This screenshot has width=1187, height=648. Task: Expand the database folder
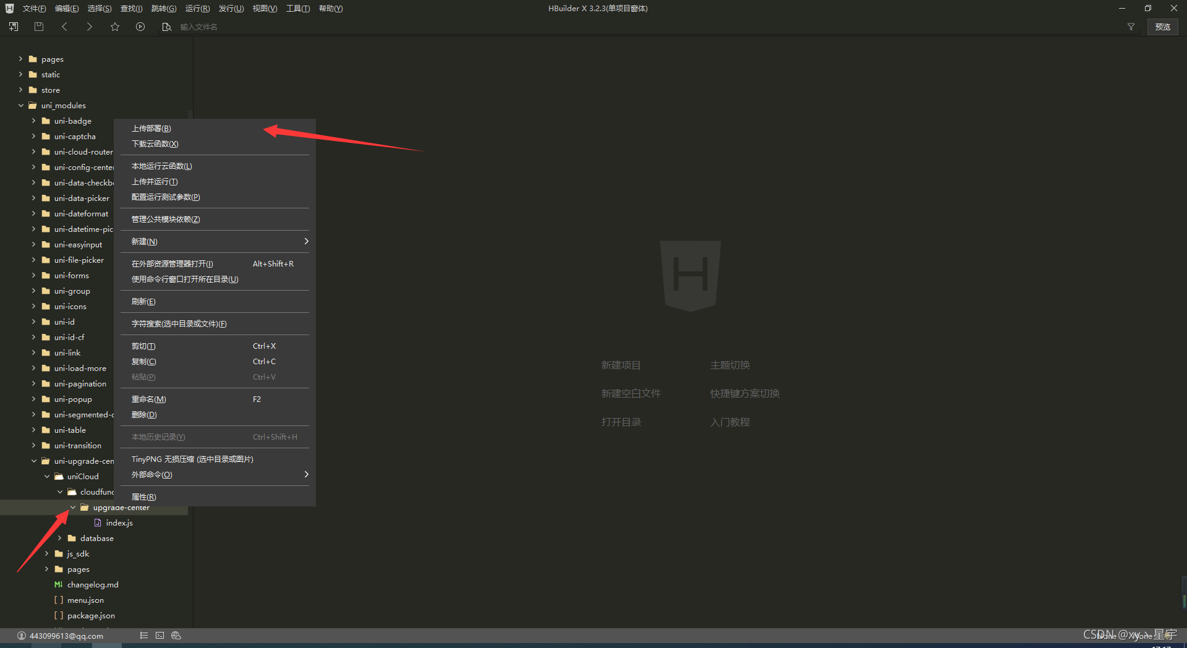pyautogui.click(x=60, y=538)
